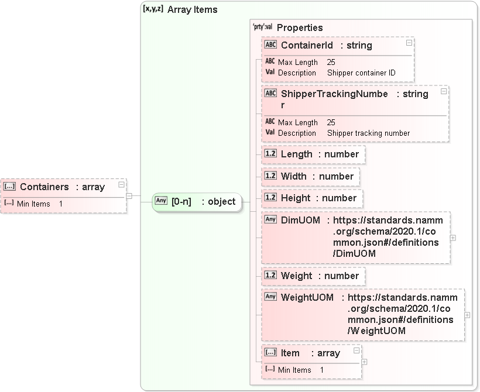The width and height of the screenshot is (480, 392).
Task: Click the DimUOM property name
Action: click(x=300, y=221)
